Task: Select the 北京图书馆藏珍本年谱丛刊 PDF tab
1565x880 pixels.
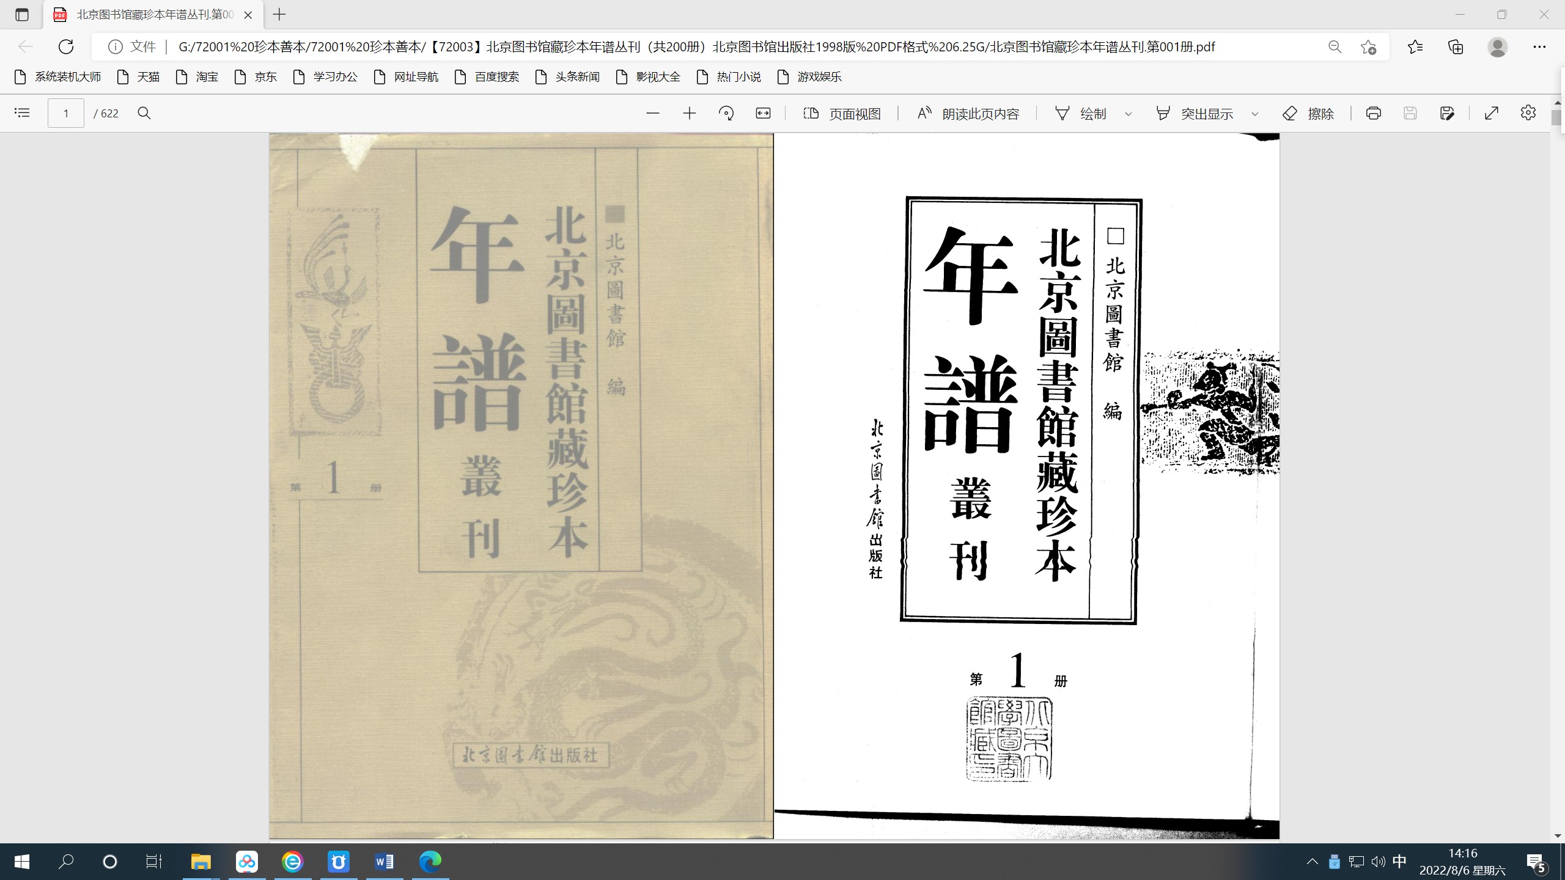Action: coord(154,15)
